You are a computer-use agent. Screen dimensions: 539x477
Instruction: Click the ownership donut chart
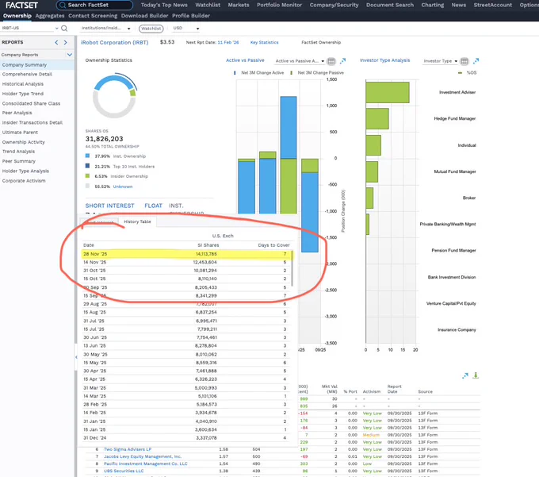[114, 96]
